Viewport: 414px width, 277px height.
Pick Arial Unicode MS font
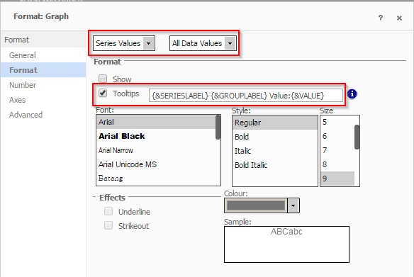156,164
